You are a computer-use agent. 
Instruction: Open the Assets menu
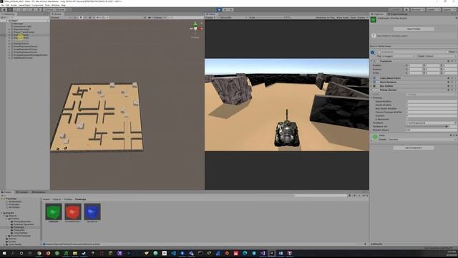pos(14,5)
